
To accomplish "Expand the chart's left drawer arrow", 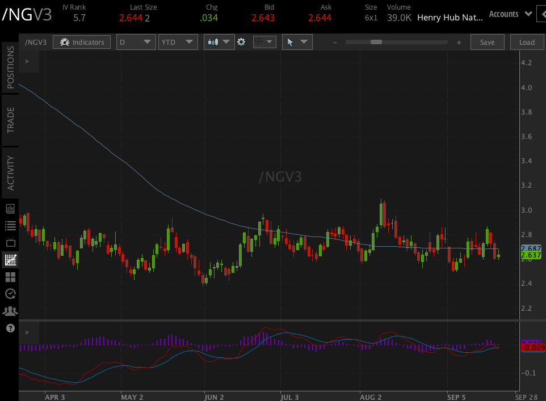I will [x=26, y=61].
